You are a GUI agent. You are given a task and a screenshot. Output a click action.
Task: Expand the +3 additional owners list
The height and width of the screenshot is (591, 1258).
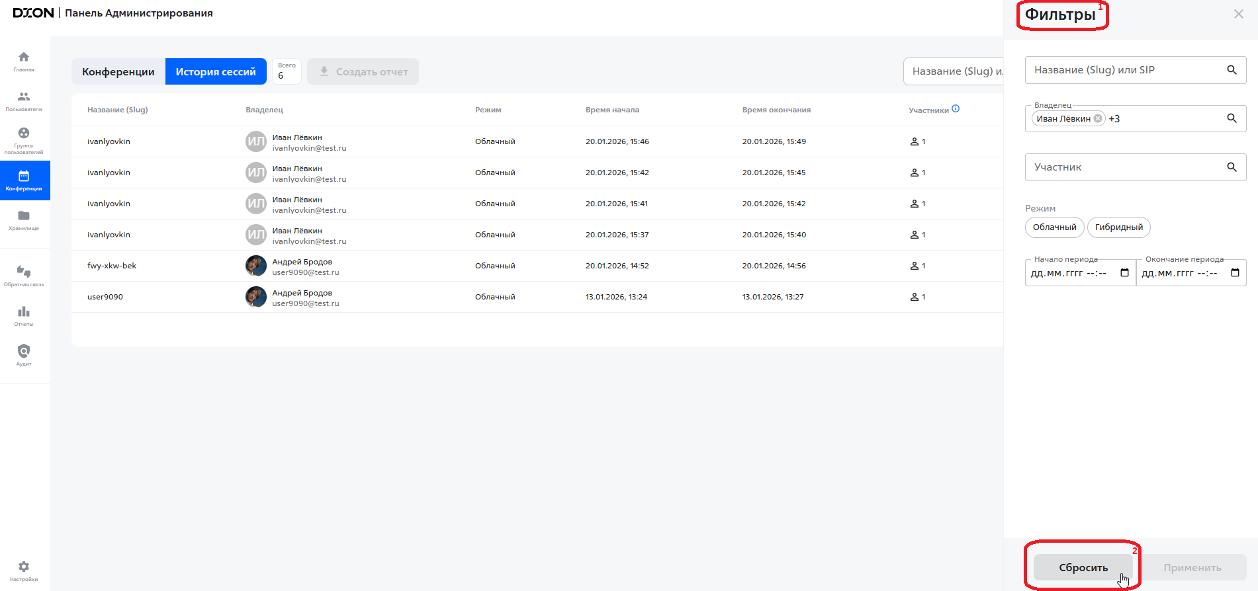click(x=1114, y=119)
